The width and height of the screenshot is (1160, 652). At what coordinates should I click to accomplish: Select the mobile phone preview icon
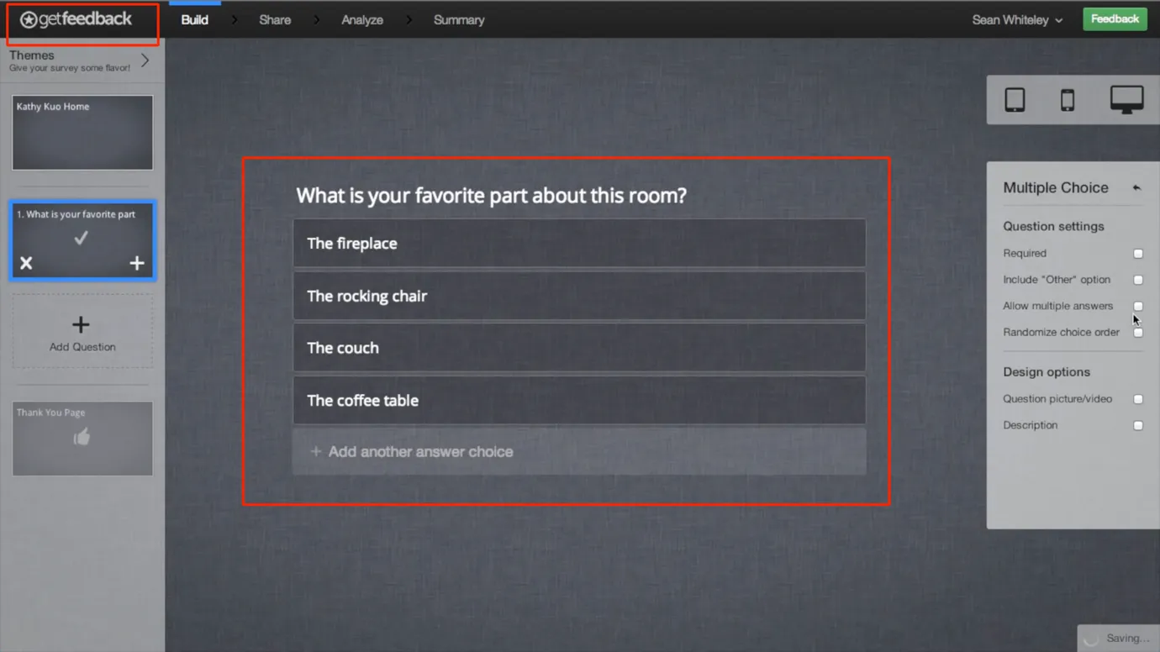pos(1067,100)
